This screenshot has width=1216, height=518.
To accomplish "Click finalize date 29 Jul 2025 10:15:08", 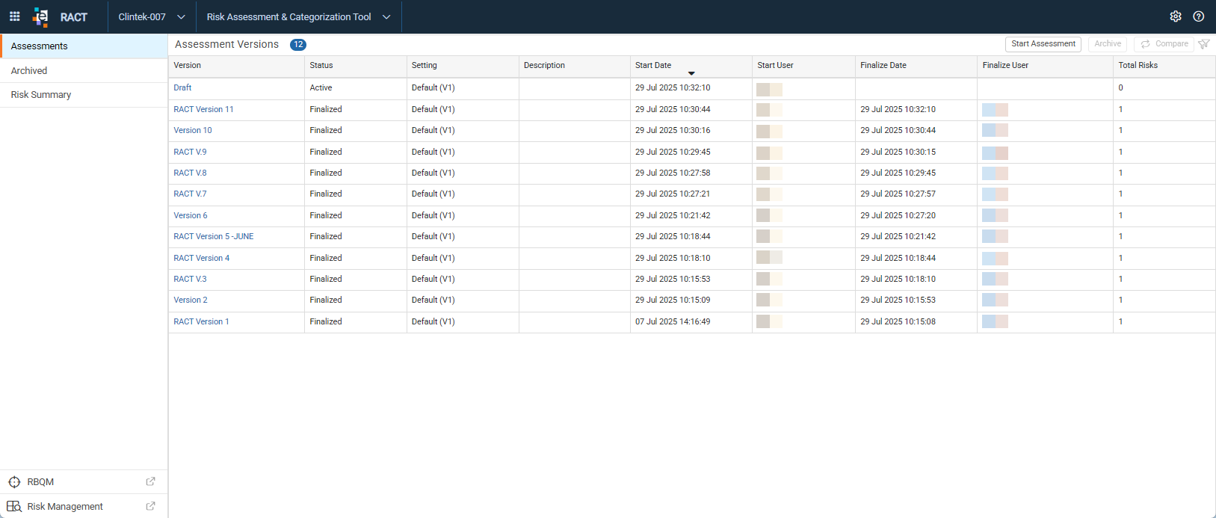I will [x=898, y=322].
